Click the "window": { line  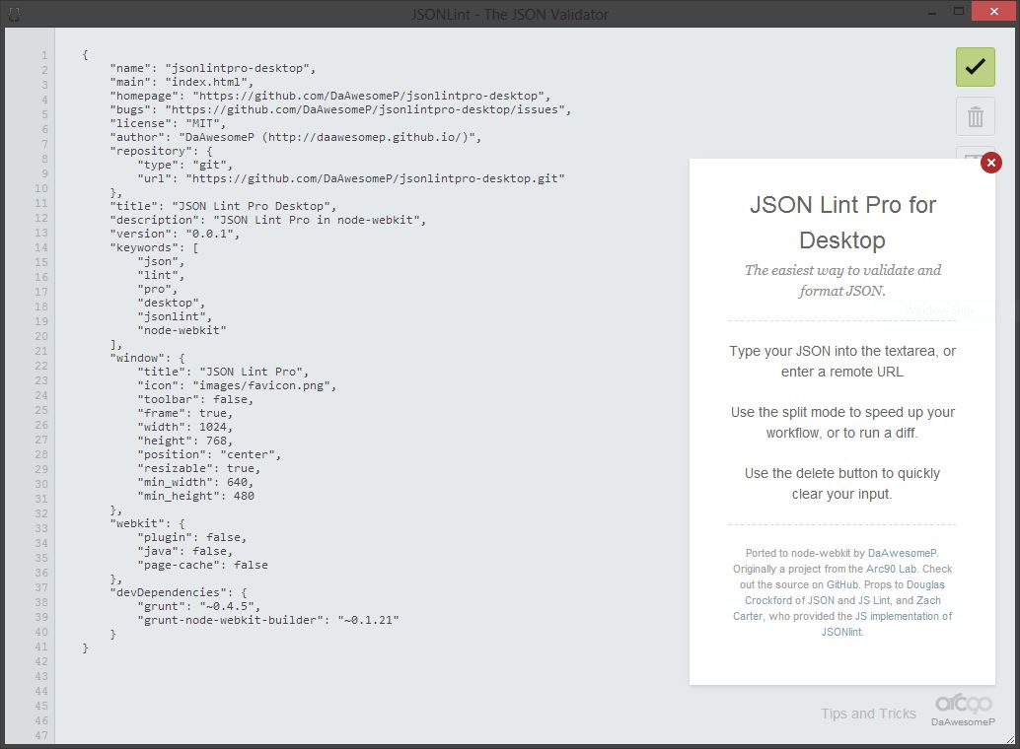[147, 359]
